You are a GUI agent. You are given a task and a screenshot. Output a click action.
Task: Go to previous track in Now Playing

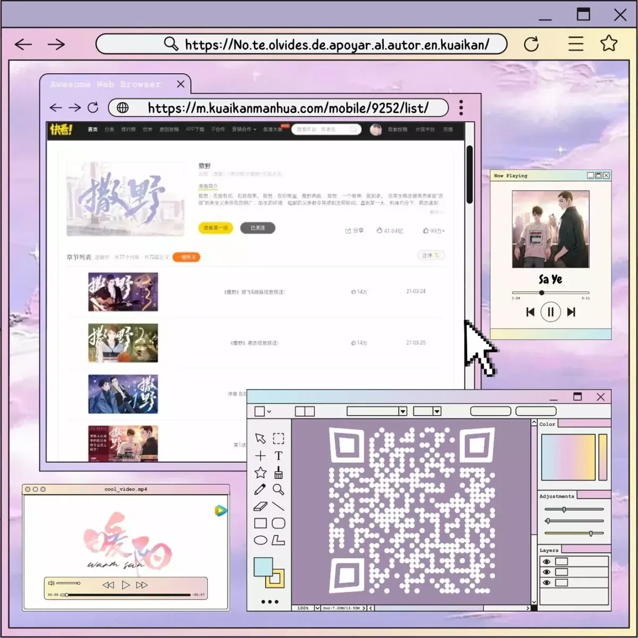[x=530, y=312]
